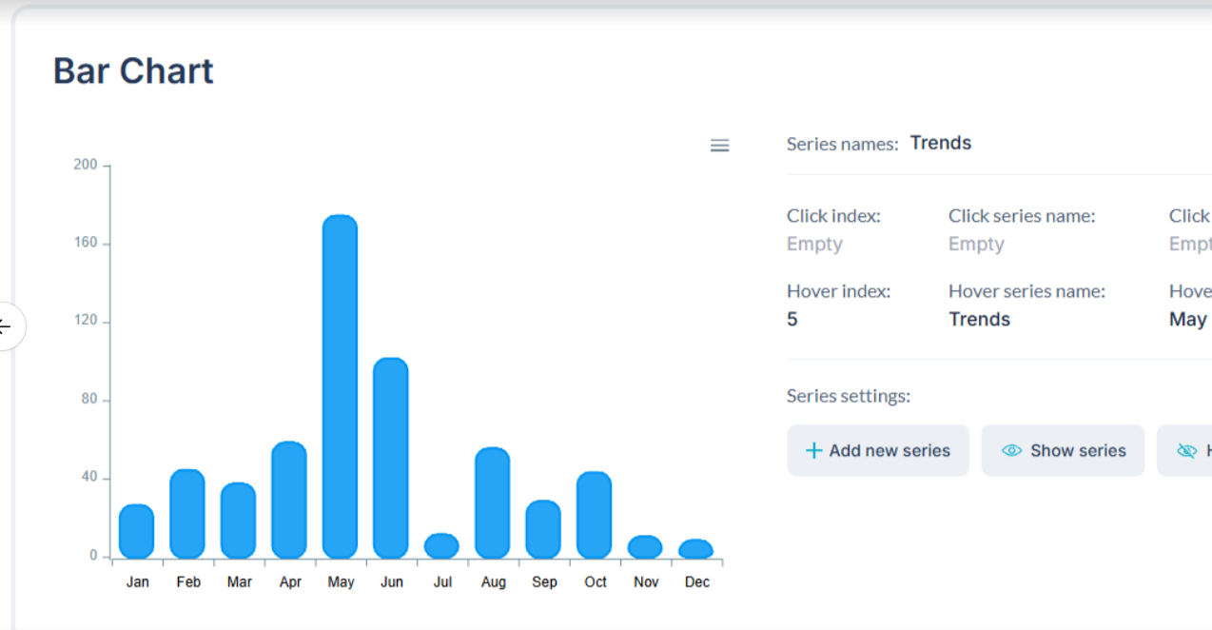Click the crossed-eye hide series icon

click(x=1186, y=451)
